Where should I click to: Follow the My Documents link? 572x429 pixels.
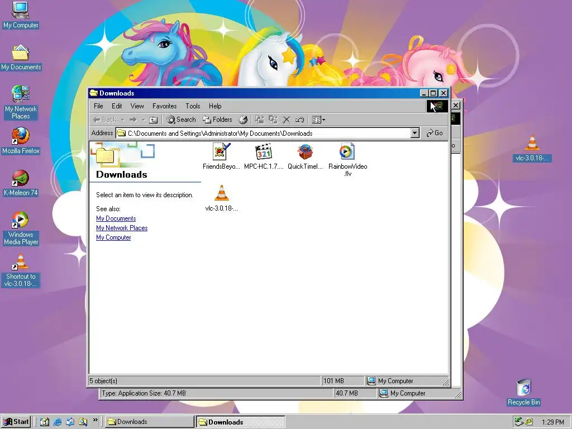coord(116,218)
